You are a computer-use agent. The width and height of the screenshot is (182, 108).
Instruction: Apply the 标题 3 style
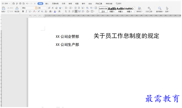(x=129, y=10)
